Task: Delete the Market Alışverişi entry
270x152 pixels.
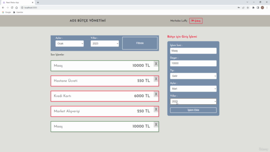Action: 156,109
